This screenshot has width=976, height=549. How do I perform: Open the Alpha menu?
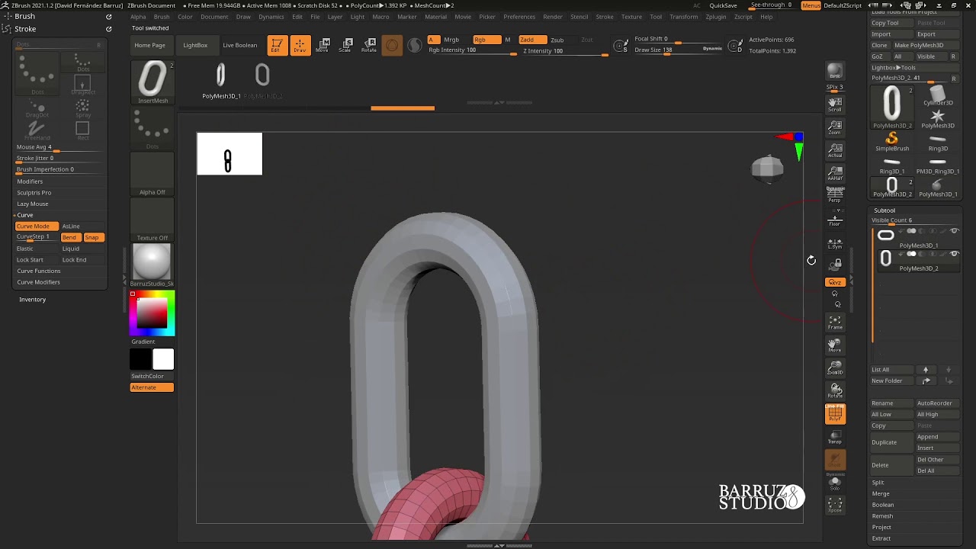[x=138, y=17]
